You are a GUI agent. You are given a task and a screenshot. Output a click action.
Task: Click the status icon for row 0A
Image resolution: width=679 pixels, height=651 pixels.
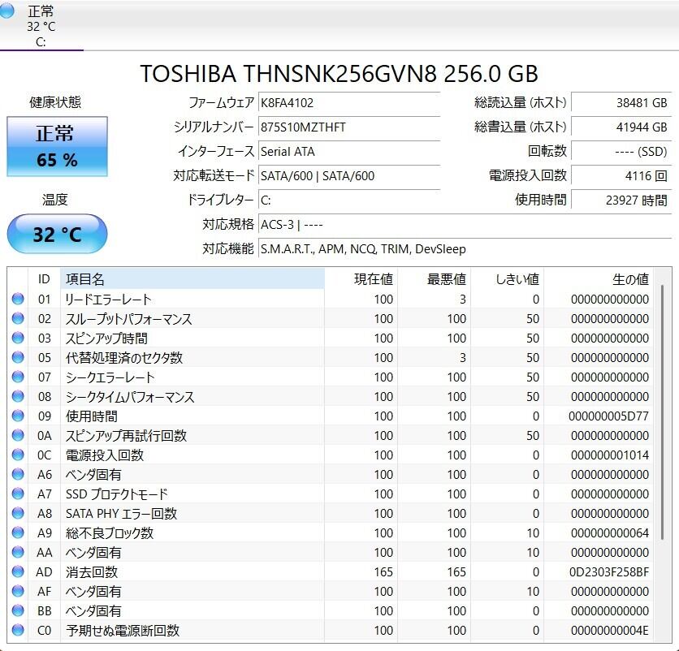pos(18,435)
